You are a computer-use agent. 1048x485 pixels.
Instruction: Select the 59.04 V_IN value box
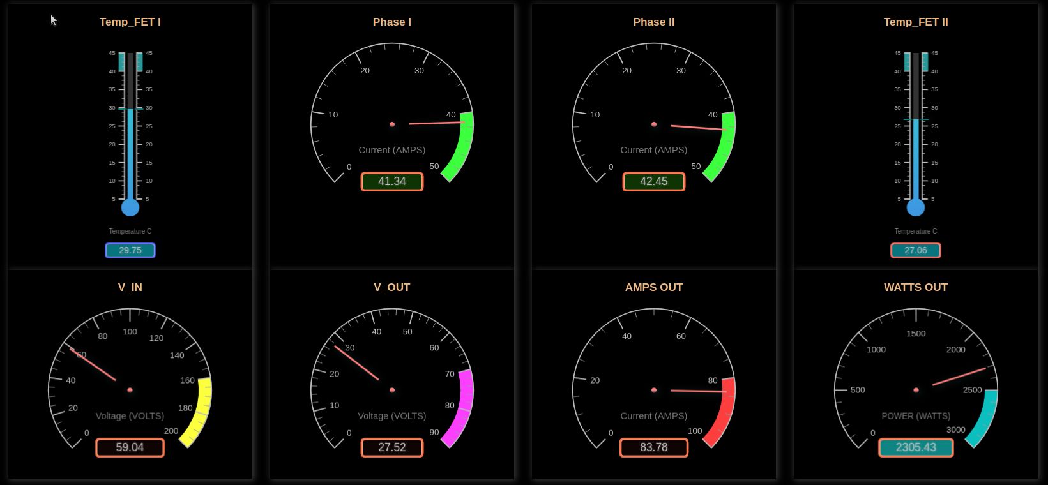pyautogui.click(x=130, y=447)
